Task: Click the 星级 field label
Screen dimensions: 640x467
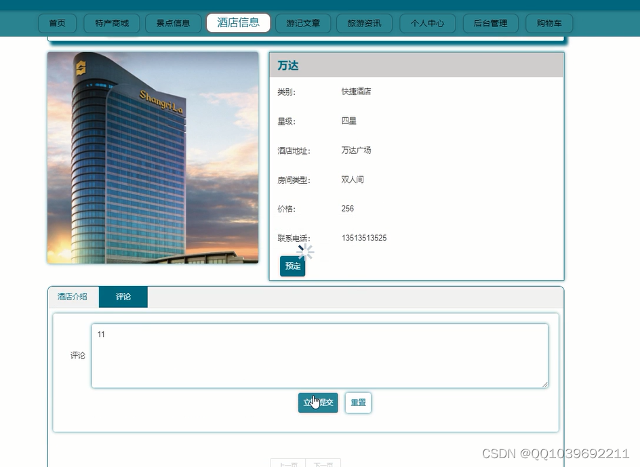Action: click(x=287, y=121)
